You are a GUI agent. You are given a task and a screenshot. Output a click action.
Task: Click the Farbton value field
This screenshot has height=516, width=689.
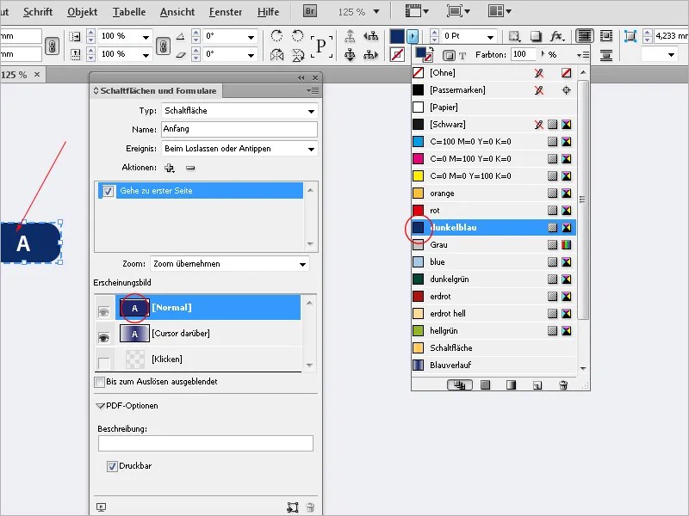coord(524,54)
